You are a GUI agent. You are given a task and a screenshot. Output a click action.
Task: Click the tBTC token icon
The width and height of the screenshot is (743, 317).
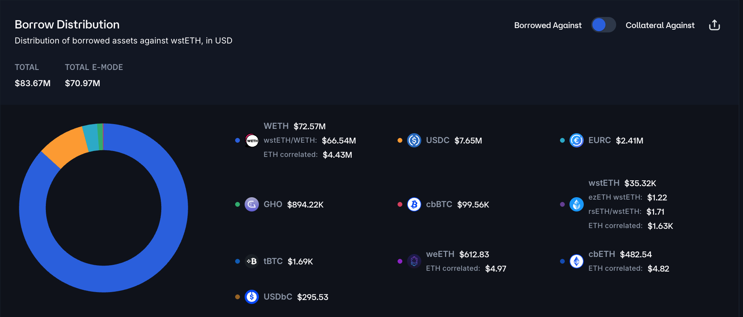(x=252, y=261)
